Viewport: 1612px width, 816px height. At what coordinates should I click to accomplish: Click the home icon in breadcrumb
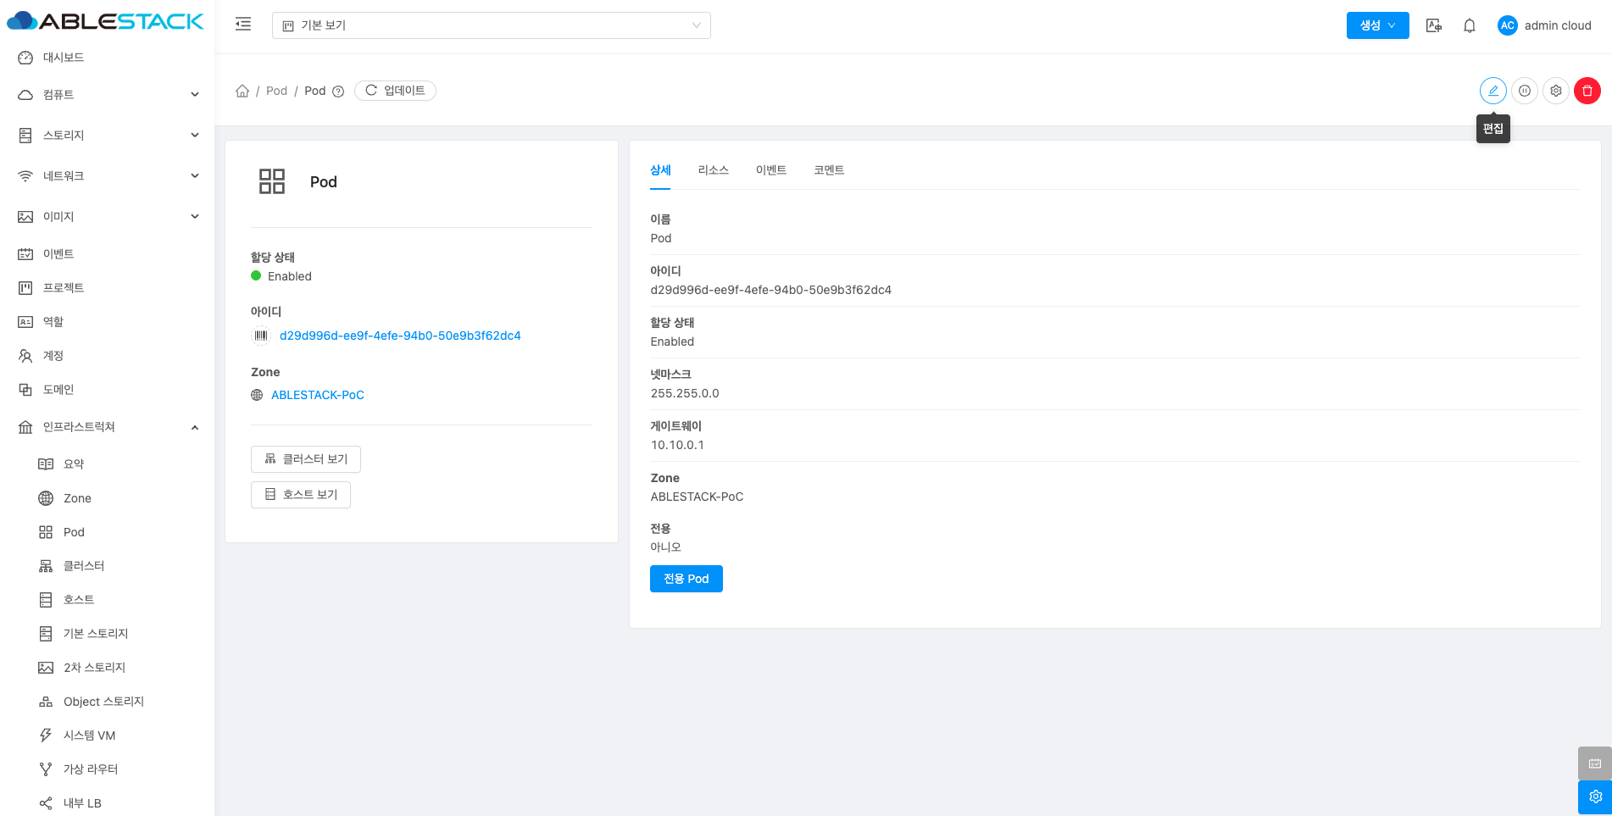click(x=242, y=91)
